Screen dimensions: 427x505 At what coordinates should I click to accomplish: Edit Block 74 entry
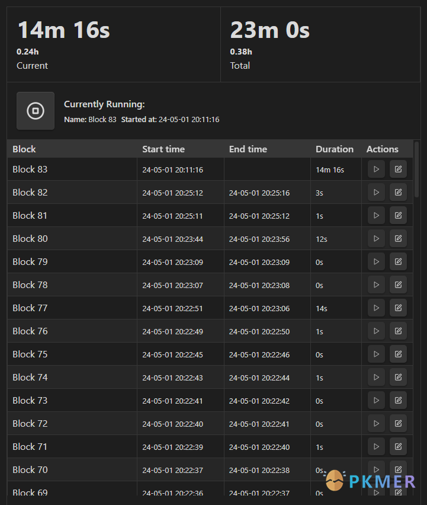398,378
